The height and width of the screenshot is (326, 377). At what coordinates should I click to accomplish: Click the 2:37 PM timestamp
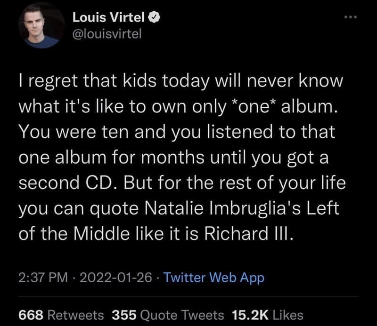click(37, 278)
